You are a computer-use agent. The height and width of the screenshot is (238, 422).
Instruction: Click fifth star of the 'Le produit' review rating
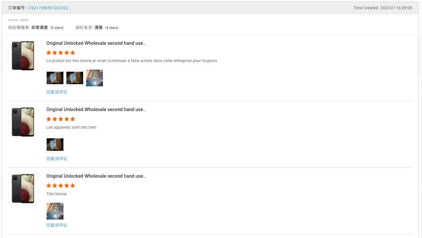click(x=73, y=53)
